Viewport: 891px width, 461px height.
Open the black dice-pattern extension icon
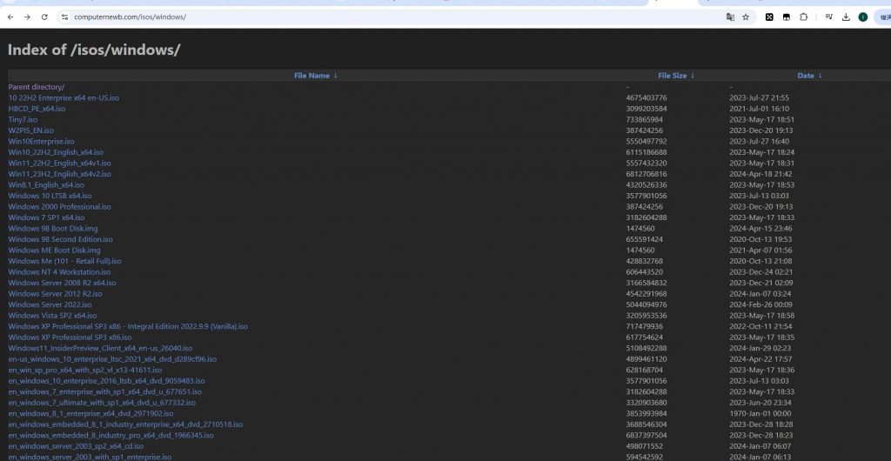[x=769, y=17]
